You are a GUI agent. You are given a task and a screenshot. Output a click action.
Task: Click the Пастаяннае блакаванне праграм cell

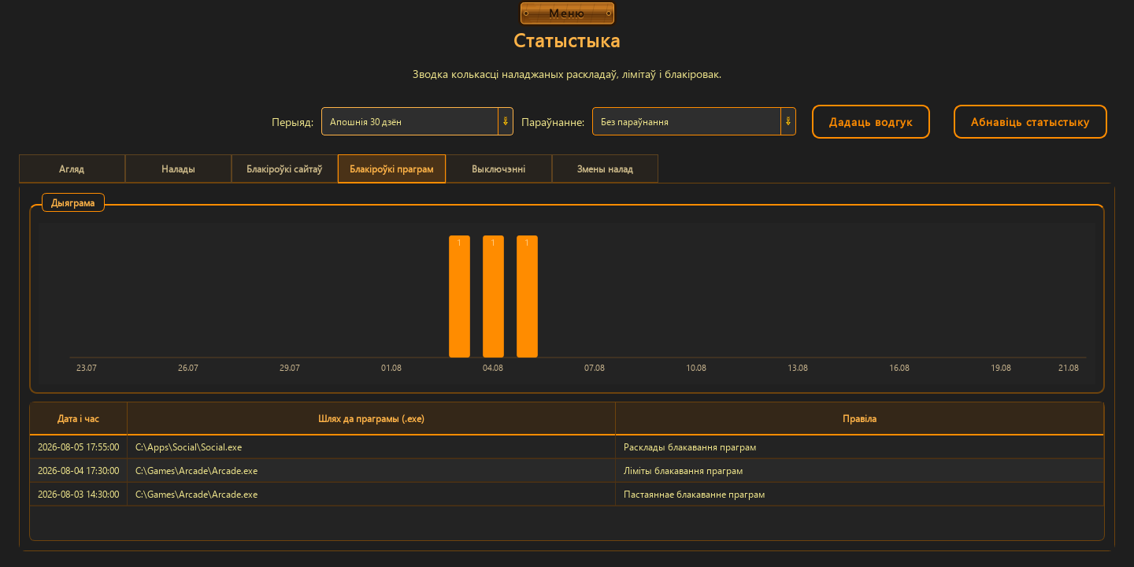coord(859,495)
